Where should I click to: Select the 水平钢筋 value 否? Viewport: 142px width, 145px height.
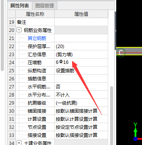[x=81, y=87]
